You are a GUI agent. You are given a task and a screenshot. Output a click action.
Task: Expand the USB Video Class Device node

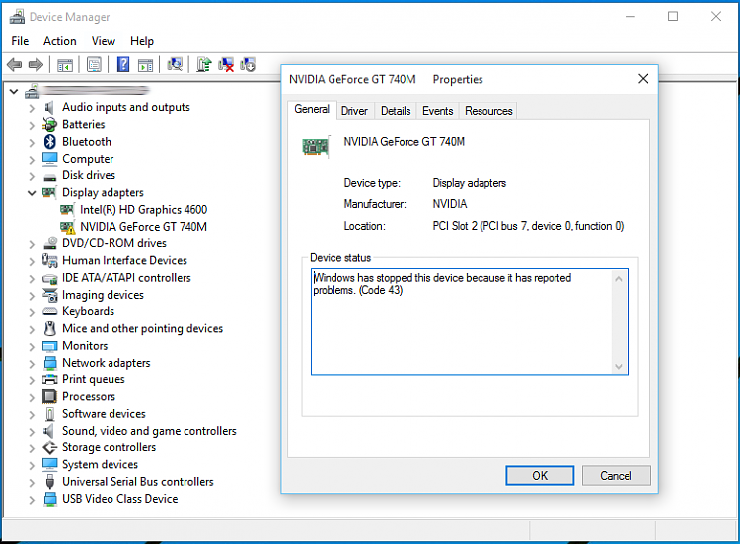(x=32, y=500)
